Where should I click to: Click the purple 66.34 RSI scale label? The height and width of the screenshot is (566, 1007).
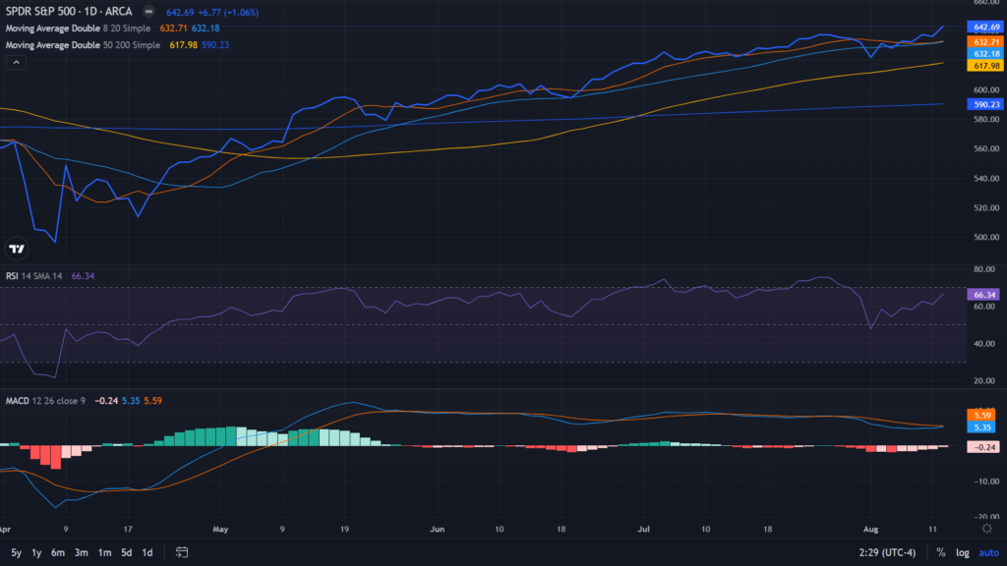click(983, 295)
